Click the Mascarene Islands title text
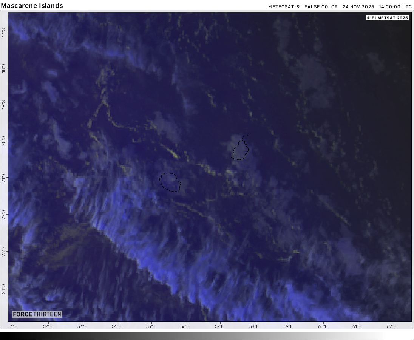Viewport: 414px width, 340px height. click(32, 6)
